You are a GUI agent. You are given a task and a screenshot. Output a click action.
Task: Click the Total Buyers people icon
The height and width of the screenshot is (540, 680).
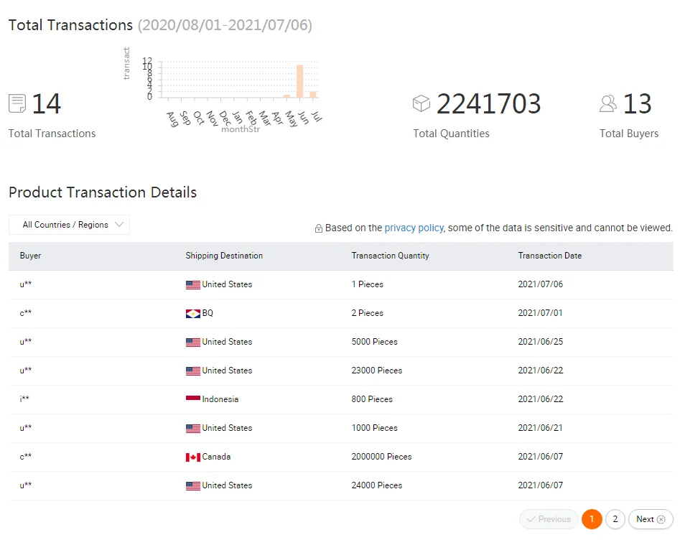(x=608, y=103)
